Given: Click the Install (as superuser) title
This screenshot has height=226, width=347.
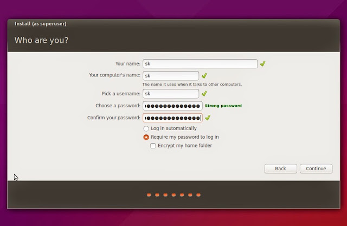Looking at the screenshot, I should click(41, 24).
